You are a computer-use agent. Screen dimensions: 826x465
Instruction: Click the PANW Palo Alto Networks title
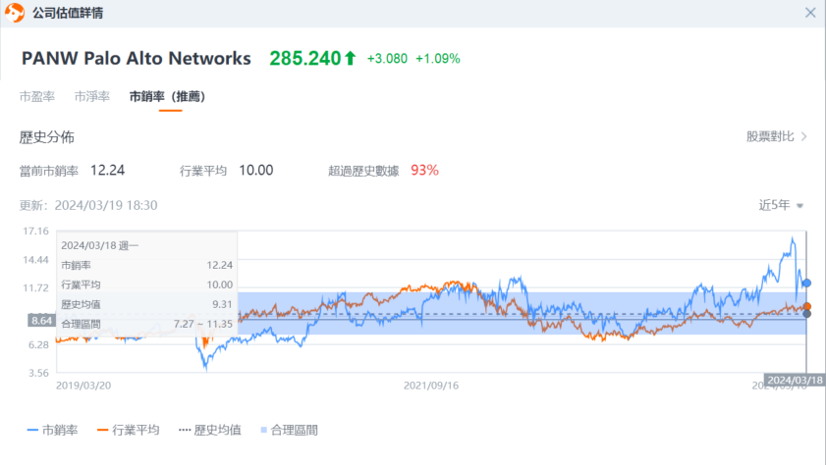tap(136, 59)
